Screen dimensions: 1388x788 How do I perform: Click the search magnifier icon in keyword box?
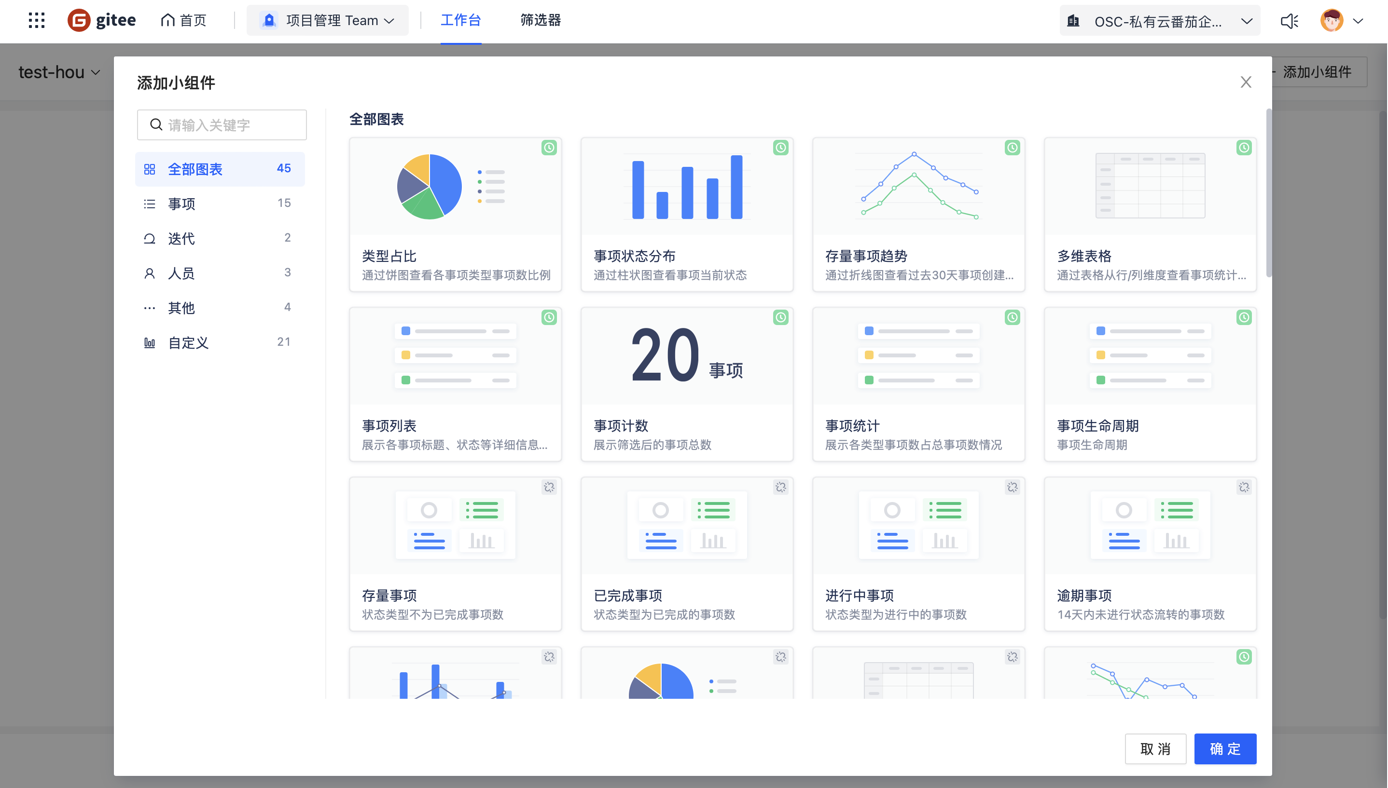tap(156, 125)
